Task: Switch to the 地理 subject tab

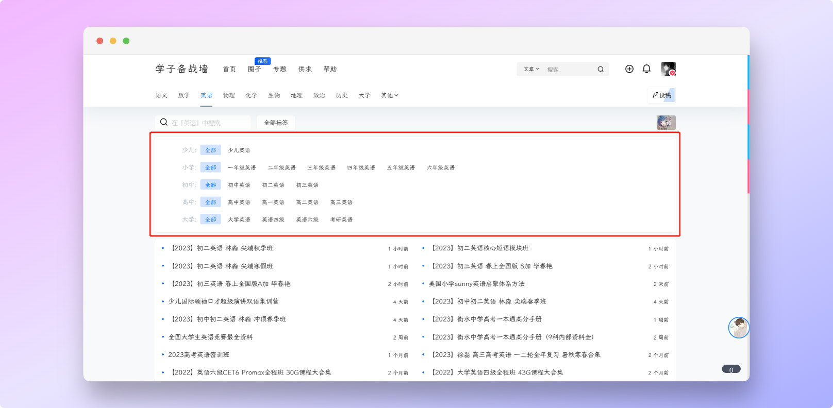Action: pyautogui.click(x=296, y=95)
